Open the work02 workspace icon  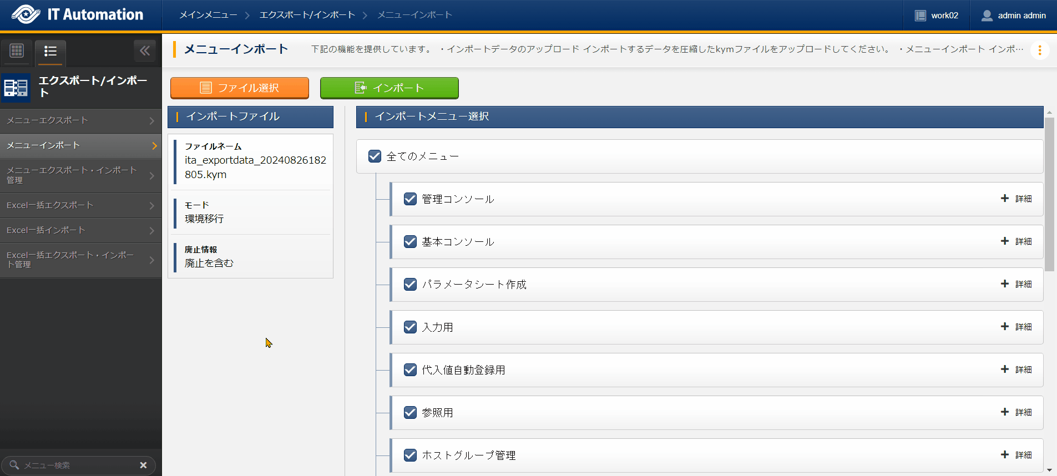(x=921, y=16)
